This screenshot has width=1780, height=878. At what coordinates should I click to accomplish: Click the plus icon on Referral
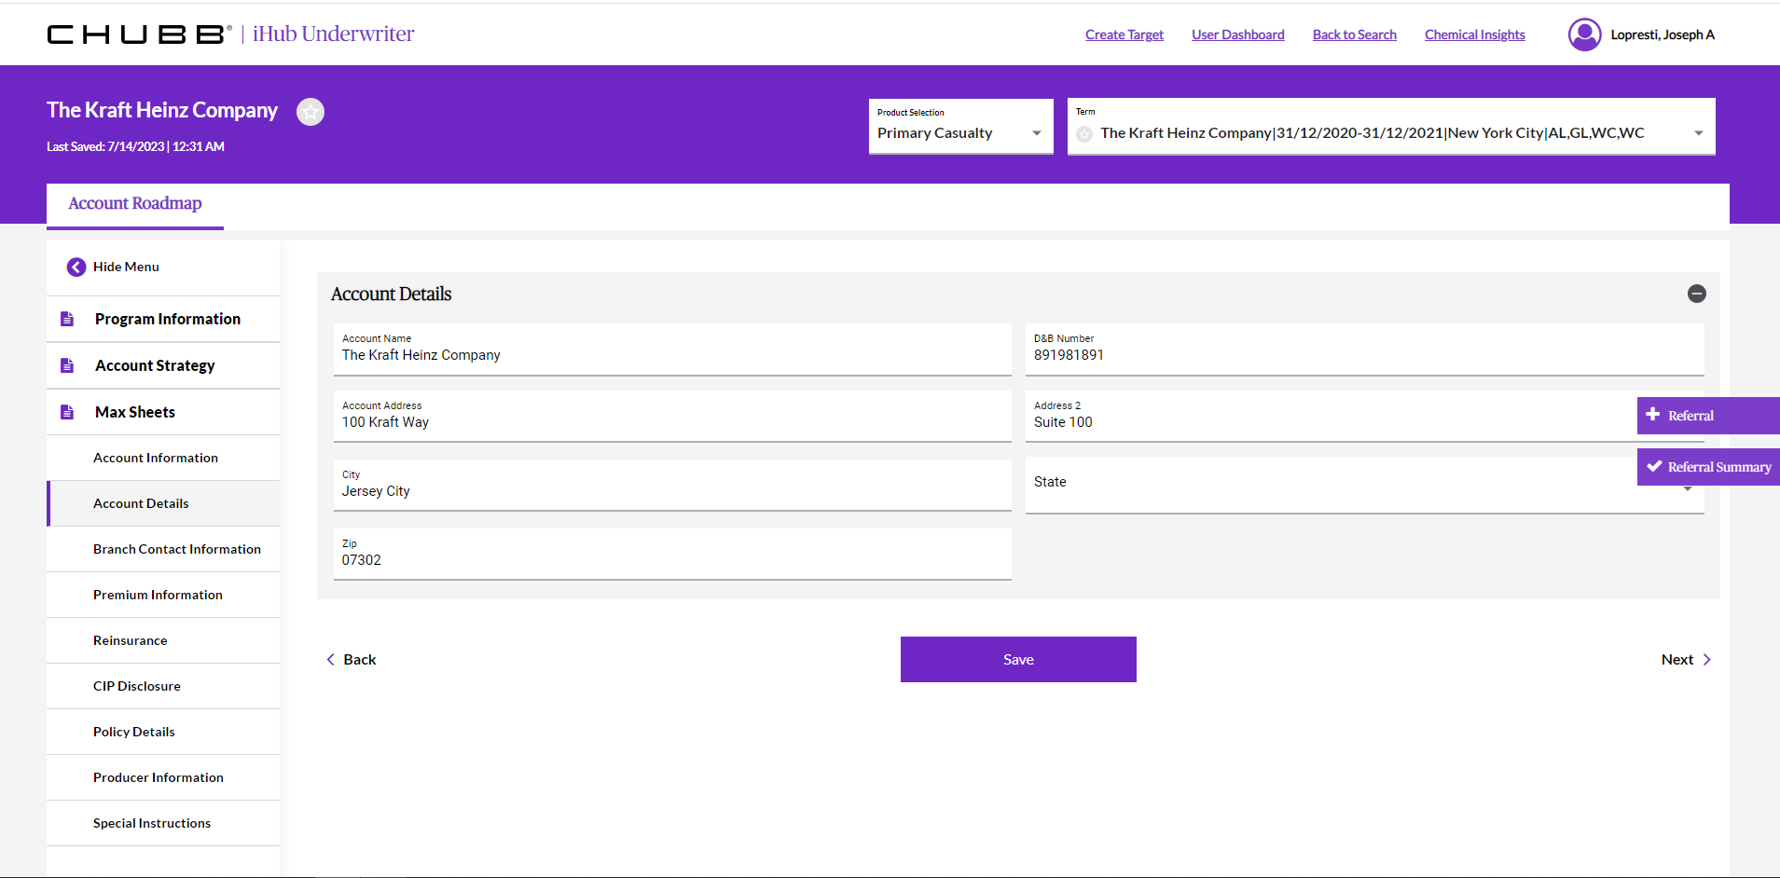pyautogui.click(x=1653, y=415)
